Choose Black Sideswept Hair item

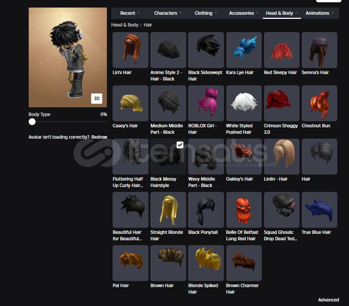click(206, 50)
